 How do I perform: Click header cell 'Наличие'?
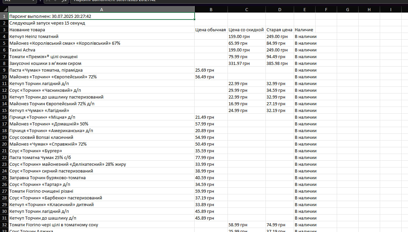(x=304, y=30)
